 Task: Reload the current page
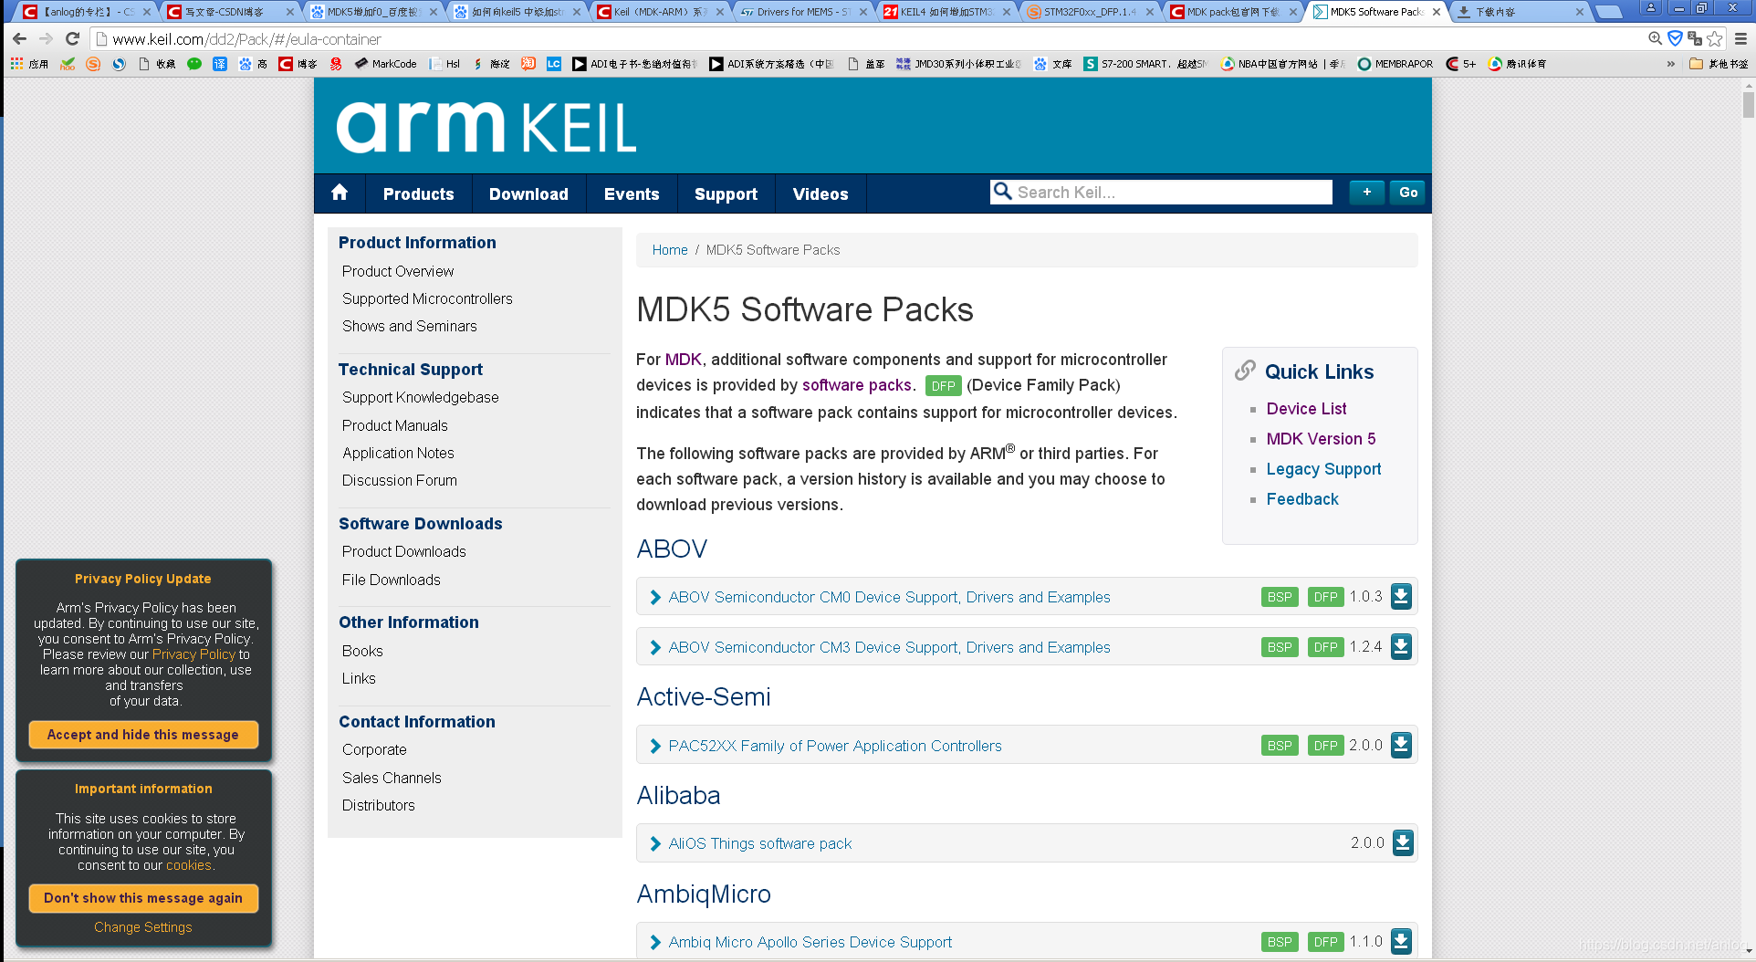coord(73,38)
